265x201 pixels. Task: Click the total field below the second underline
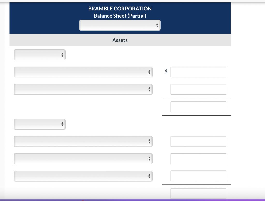coord(198,193)
